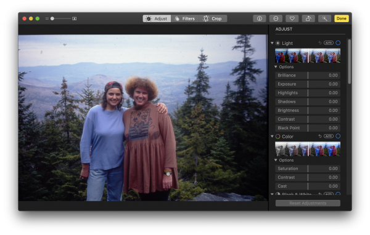The image size is (370, 235).
Task: Click the Rotate icon in toolbar
Action: click(308, 18)
